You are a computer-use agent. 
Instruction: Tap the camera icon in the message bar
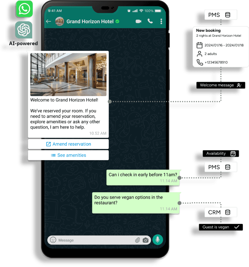pyautogui.click(x=145, y=240)
